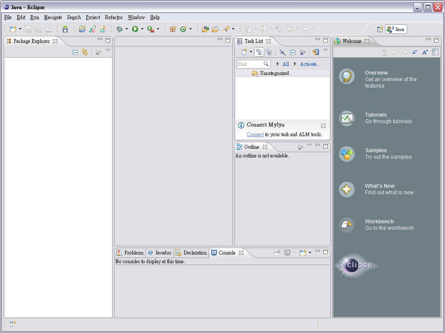
Task: Toggle Scheduled presentation in Task List
Action: pos(269,52)
